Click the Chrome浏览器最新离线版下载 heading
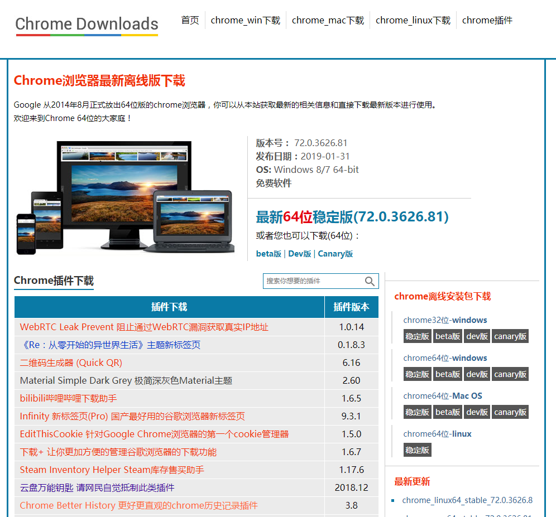 coord(99,80)
